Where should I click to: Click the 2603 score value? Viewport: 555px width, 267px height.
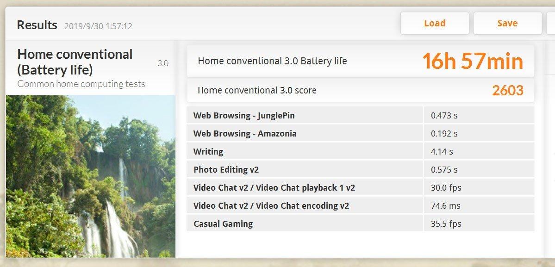point(507,90)
